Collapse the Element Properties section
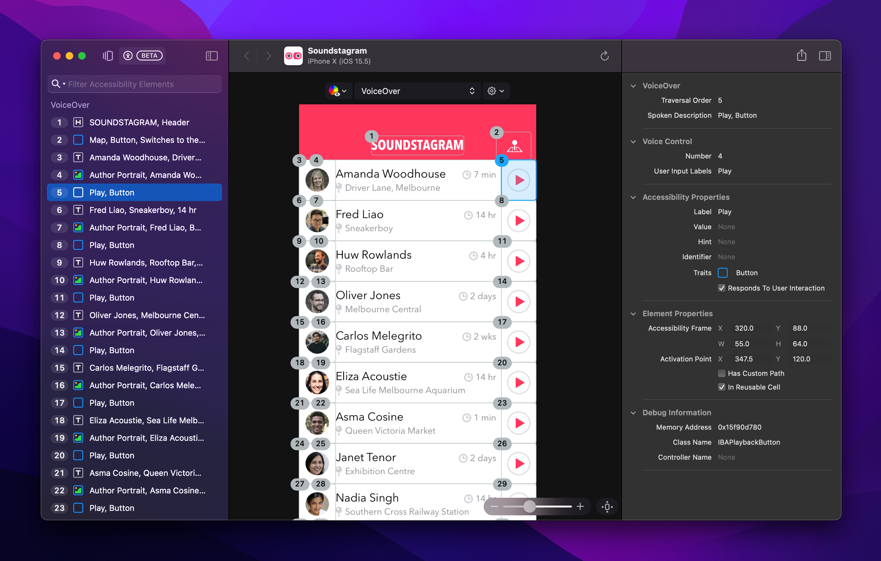 pos(633,314)
